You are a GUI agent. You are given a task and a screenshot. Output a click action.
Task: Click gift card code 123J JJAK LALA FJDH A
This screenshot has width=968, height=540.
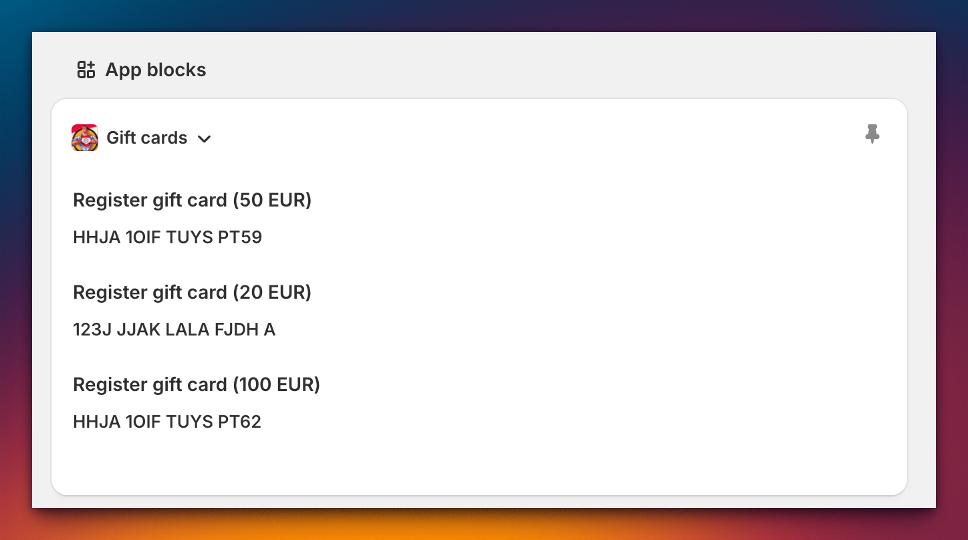click(174, 329)
